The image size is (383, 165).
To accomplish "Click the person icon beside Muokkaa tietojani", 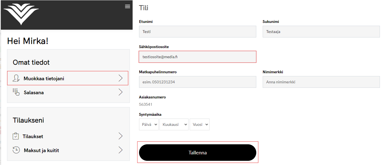I will tap(16, 78).
